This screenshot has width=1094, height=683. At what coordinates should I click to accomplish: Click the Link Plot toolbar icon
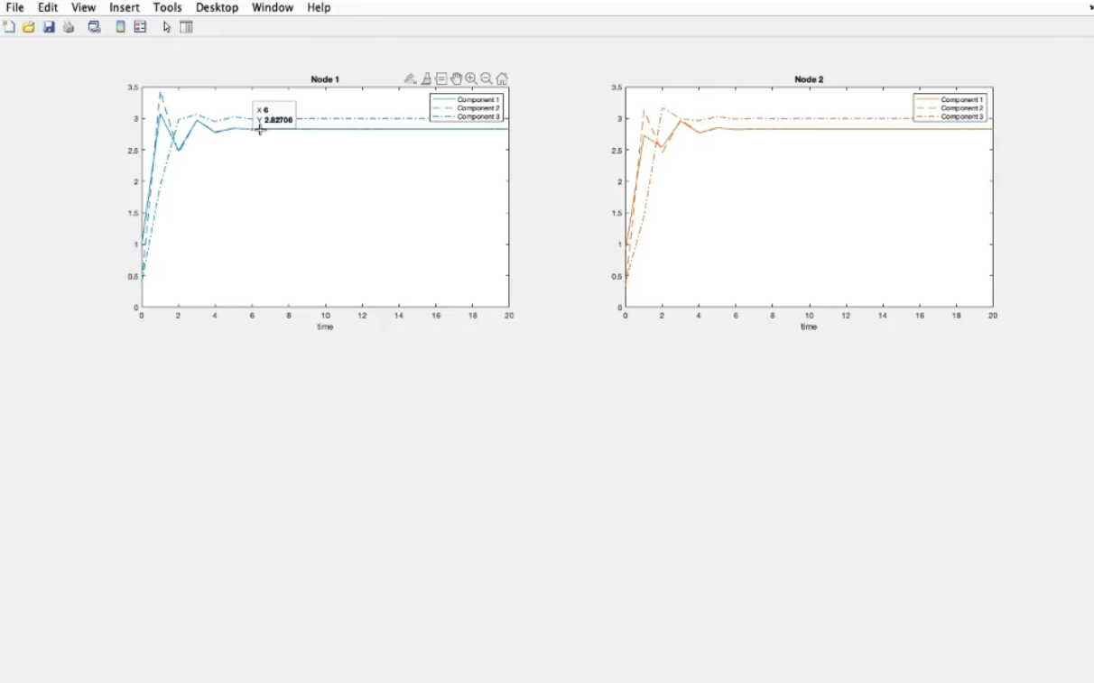tap(94, 27)
